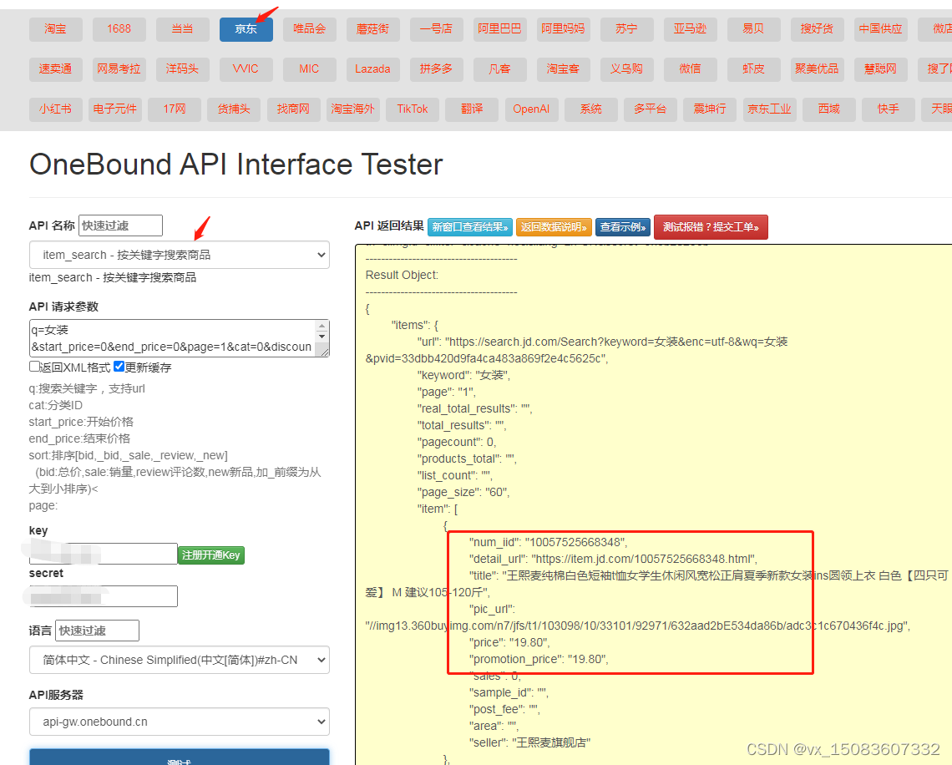Open the 西域 platform tab

tap(828, 109)
